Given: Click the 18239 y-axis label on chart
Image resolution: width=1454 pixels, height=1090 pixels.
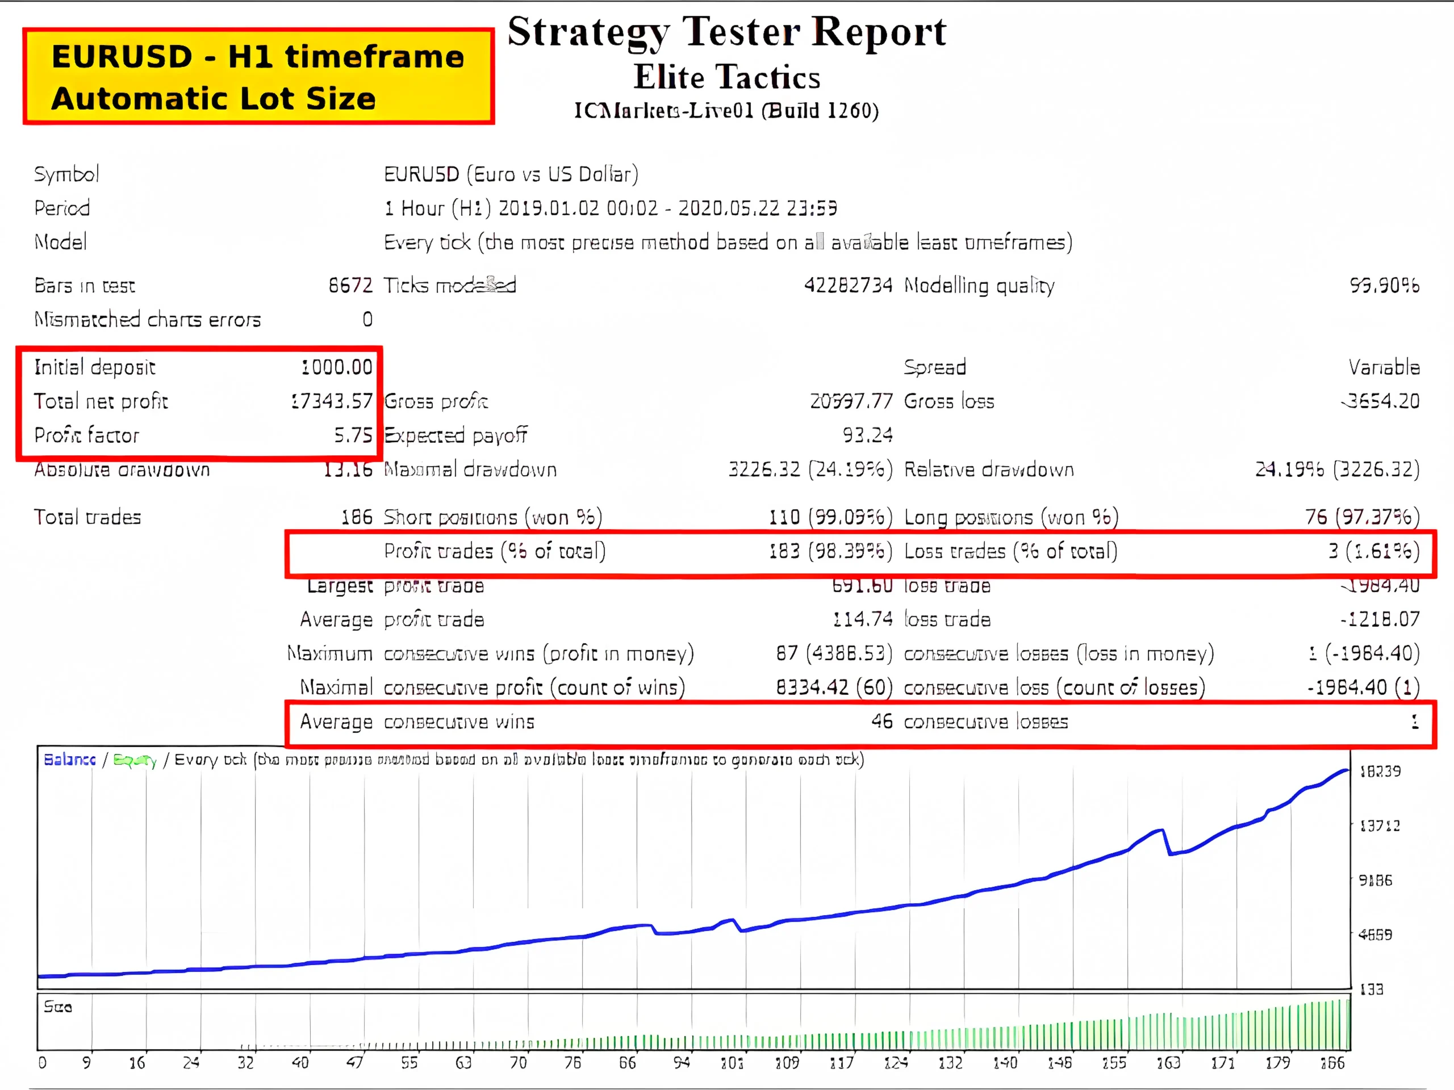Looking at the screenshot, I should pyautogui.click(x=1380, y=772).
